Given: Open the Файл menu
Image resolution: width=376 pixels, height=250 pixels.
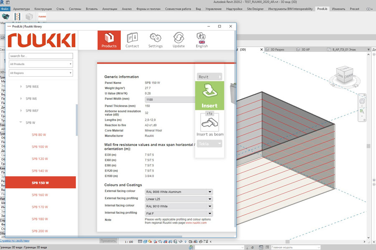Looking at the screenshot, I should coord(5,9).
